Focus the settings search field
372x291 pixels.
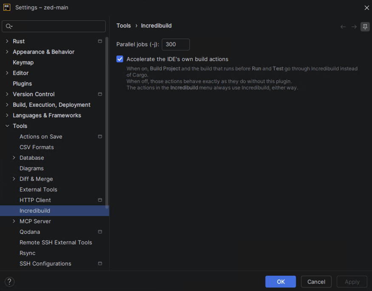54,26
